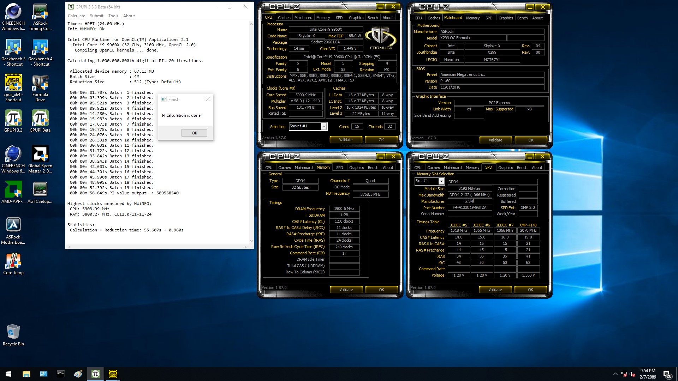The image size is (678, 381).
Task: Show hidden system tray icons
Action: point(615,374)
